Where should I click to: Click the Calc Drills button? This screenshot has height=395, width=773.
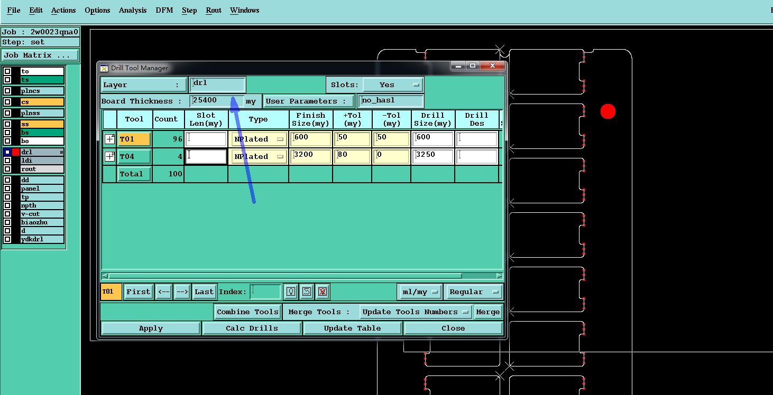click(252, 328)
